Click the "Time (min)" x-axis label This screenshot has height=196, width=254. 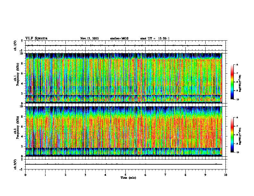coord(128,178)
